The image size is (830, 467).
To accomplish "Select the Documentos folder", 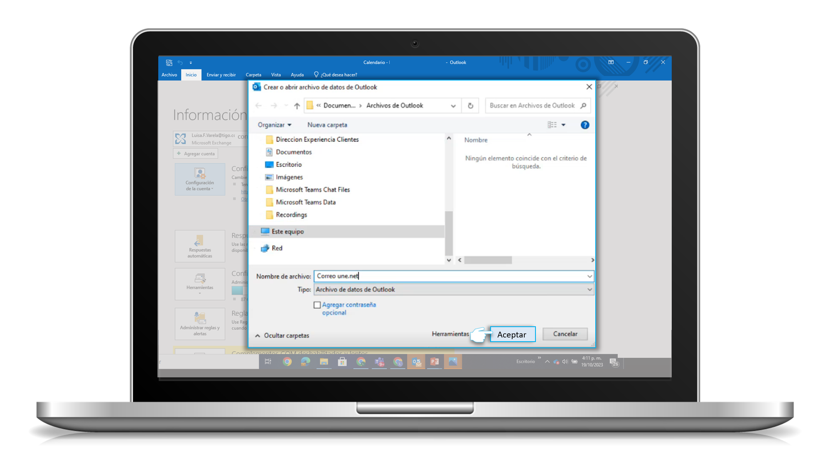I will tap(289, 152).
